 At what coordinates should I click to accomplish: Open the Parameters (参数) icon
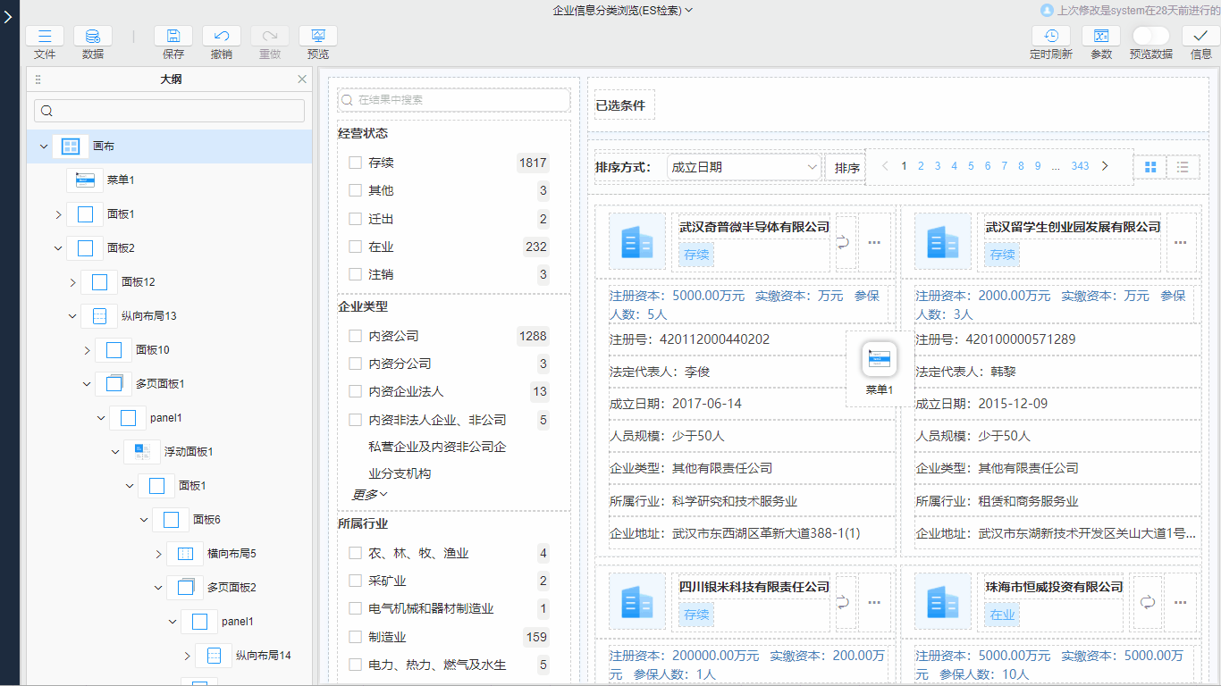coord(1101,37)
